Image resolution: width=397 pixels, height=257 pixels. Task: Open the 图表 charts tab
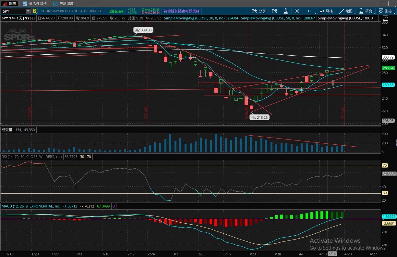coord(10,4)
